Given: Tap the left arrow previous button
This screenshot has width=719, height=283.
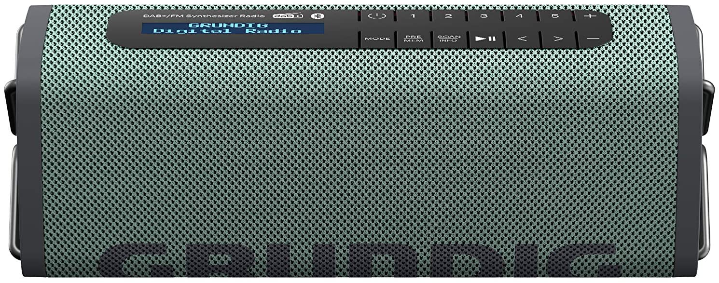Looking at the screenshot, I should tap(522, 39).
